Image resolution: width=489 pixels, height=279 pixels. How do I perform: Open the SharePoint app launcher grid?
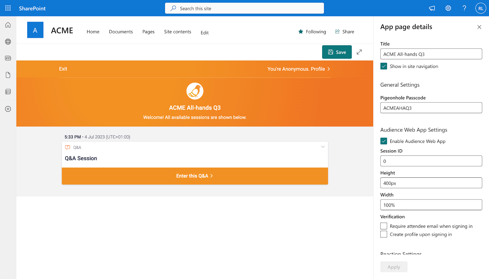coord(8,8)
